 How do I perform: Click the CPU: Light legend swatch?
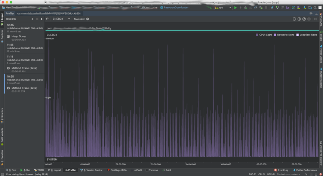coord(257,35)
